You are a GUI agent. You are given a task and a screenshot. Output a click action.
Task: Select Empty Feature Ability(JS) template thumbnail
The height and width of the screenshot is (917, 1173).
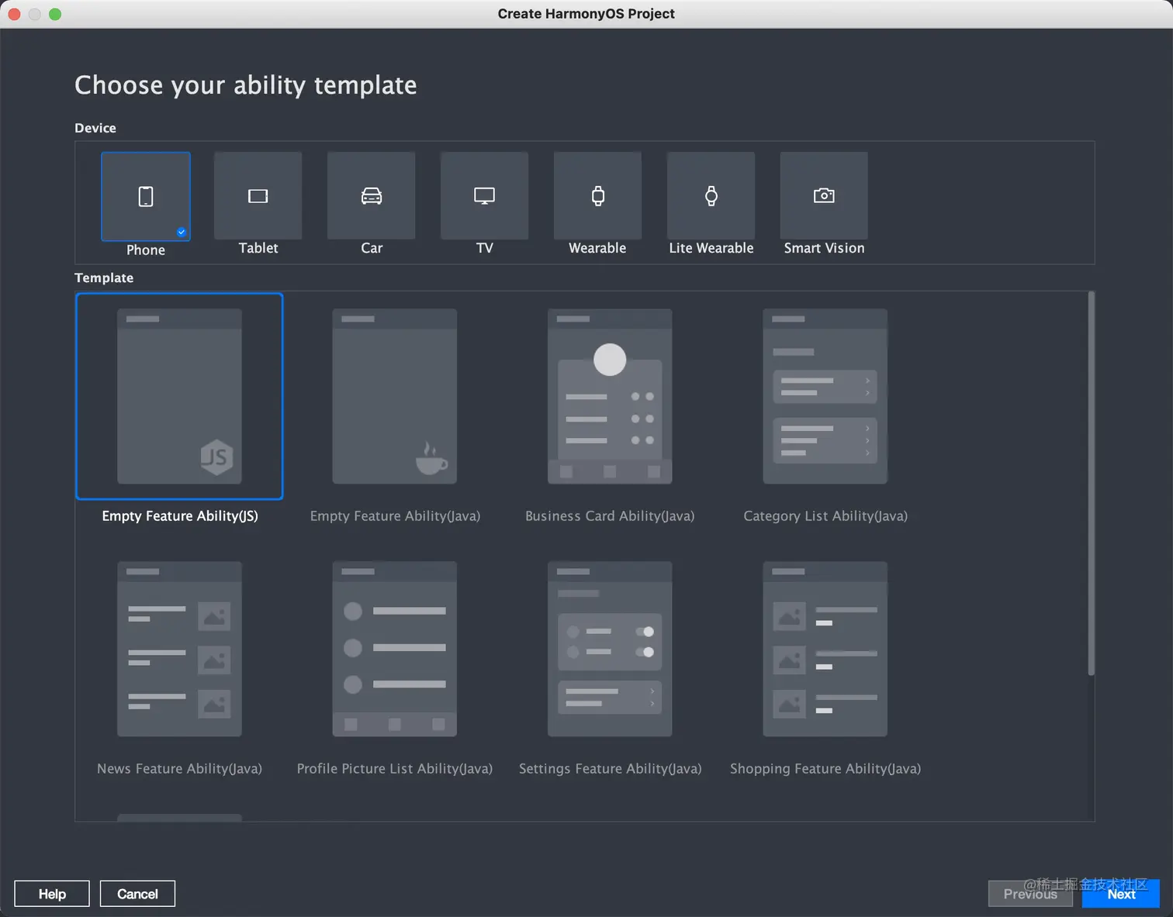pyautogui.click(x=179, y=396)
